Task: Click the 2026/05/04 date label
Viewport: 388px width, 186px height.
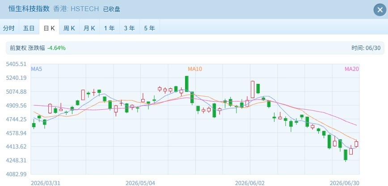Action: click(x=140, y=183)
